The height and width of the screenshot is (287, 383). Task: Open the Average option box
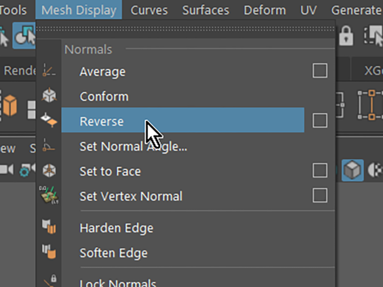click(320, 71)
